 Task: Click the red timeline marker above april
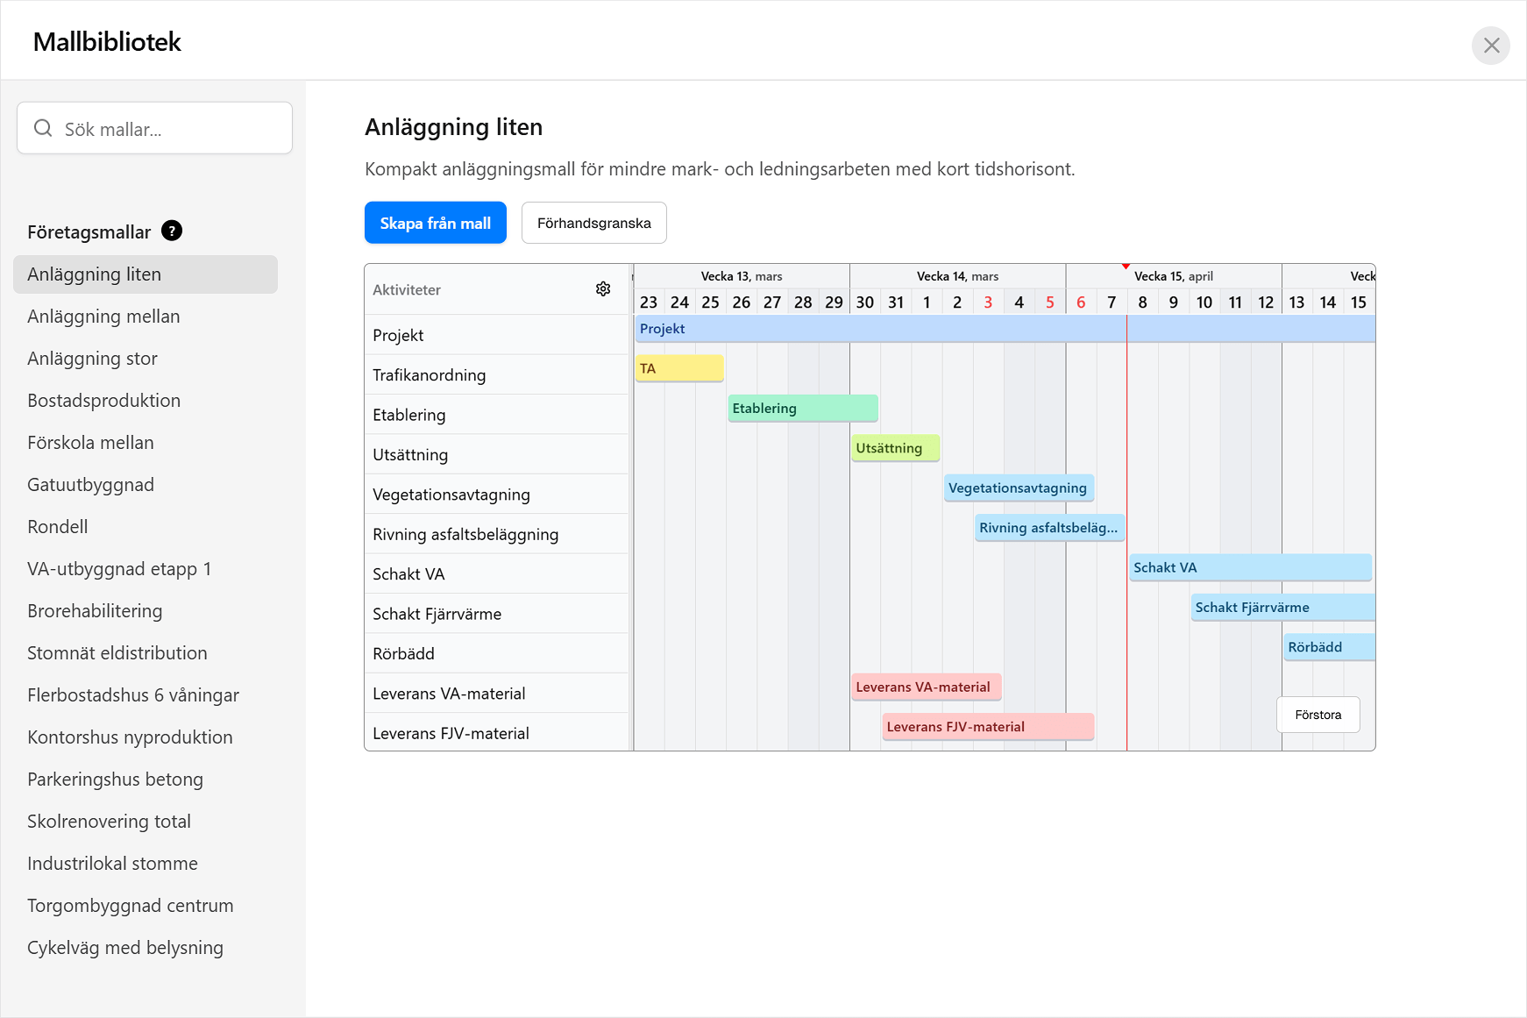pos(1126,265)
